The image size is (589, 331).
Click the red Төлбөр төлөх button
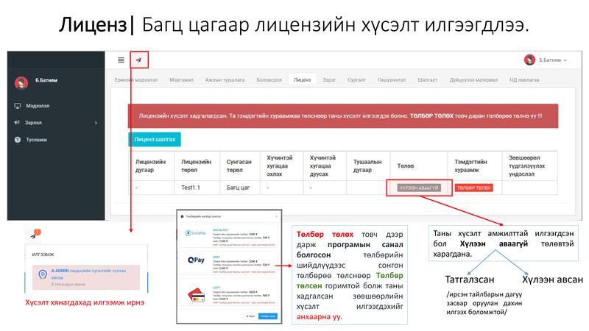(x=473, y=188)
